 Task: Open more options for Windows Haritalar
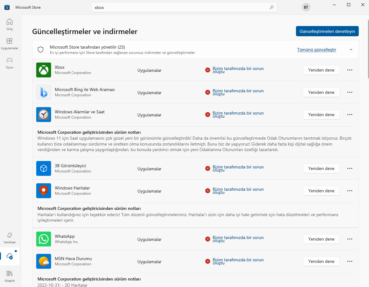tap(350, 191)
